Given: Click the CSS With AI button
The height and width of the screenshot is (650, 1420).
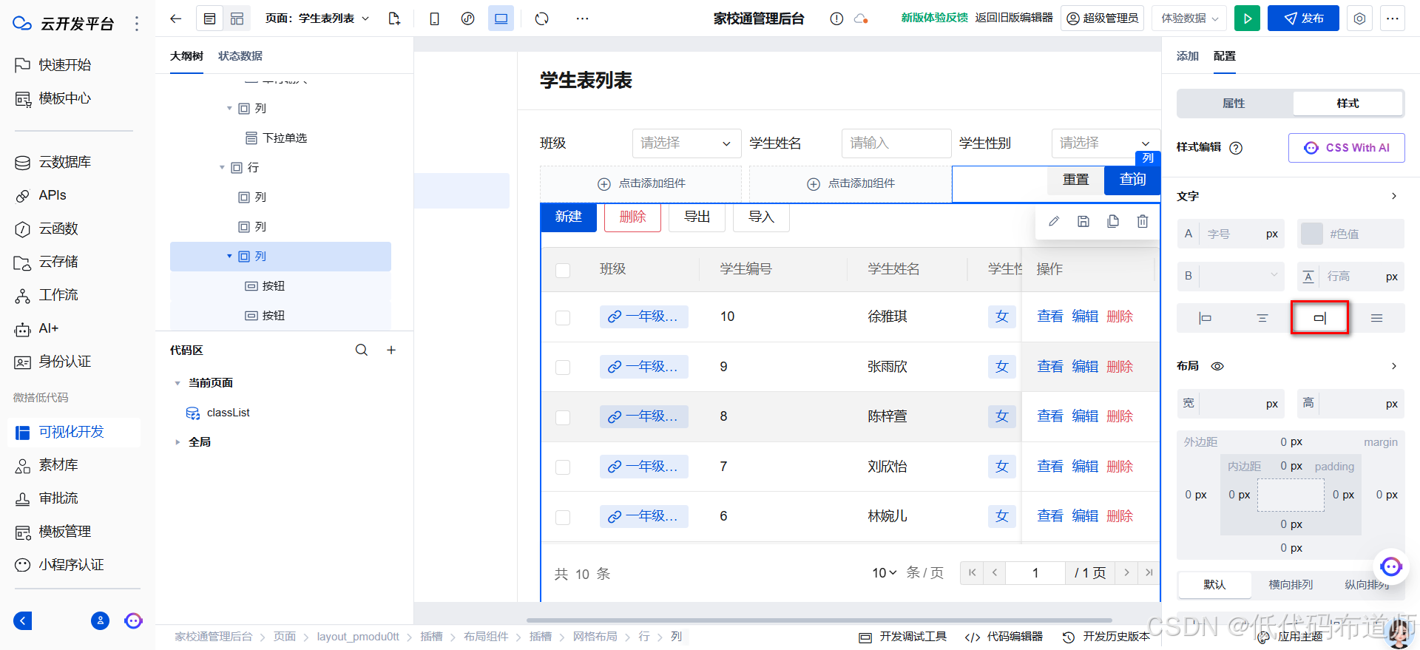Looking at the screenshot, I should [x=1347, y=148].
